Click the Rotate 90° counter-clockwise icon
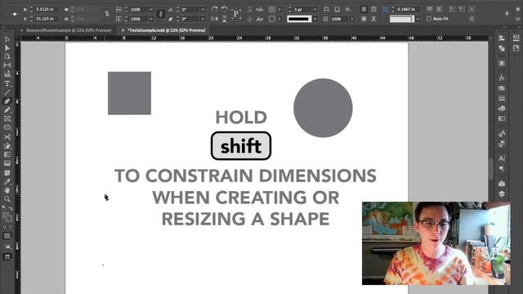Screen dimensions: 523x294 point(225,9)
